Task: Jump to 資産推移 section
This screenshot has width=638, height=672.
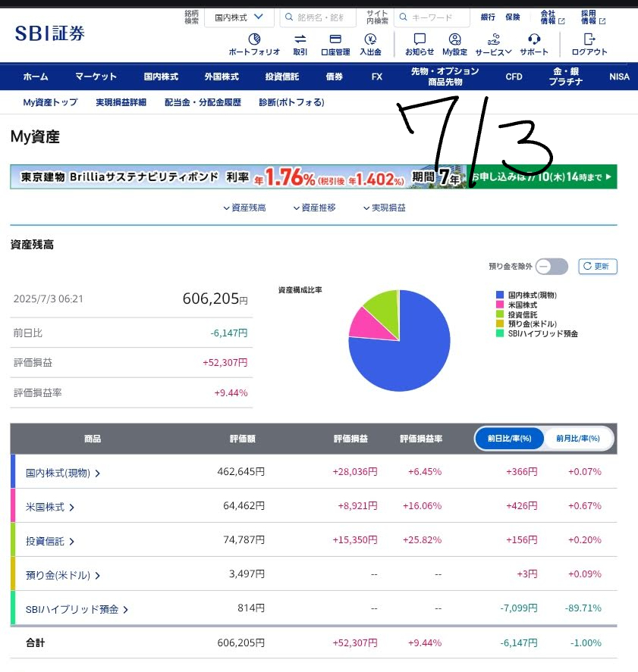Action: (x=315, y=208)
